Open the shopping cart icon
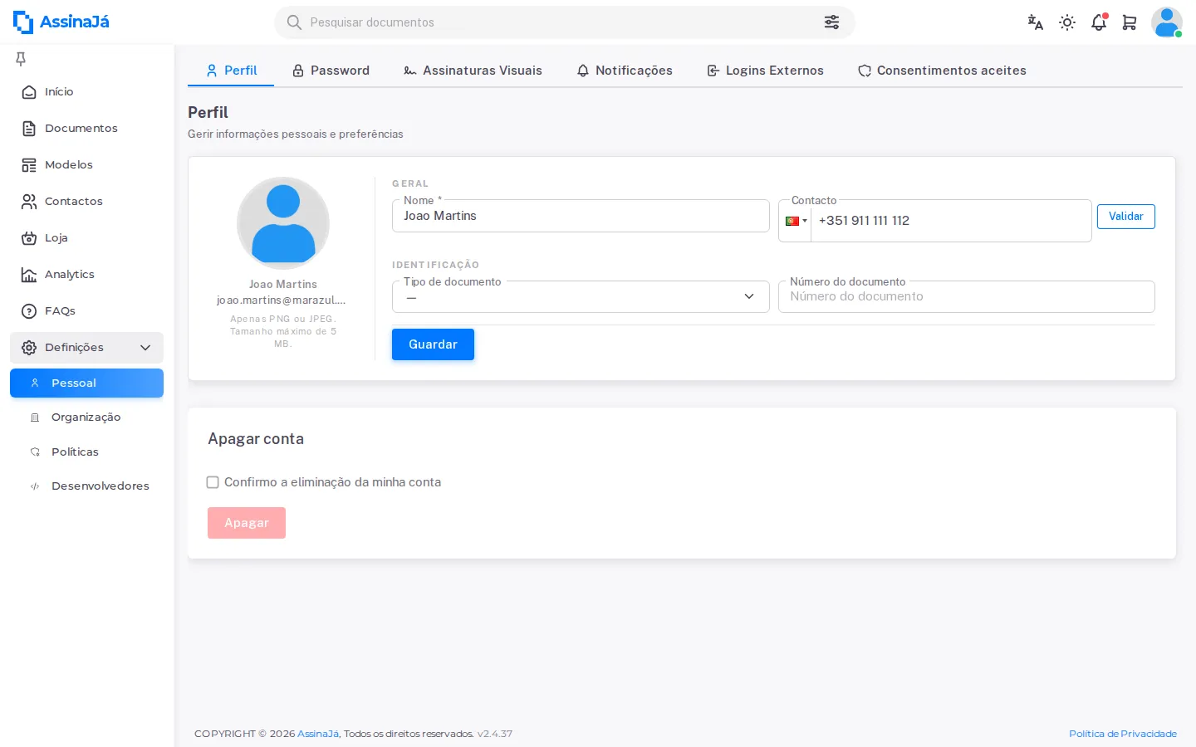 pyautogui.click(x=1130, y=22)
